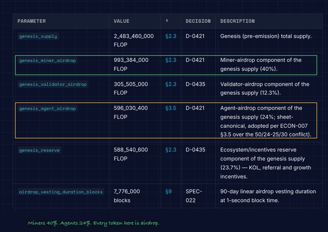Select the genesis_validator_airdrop parameter tag

tap(53, 84)
